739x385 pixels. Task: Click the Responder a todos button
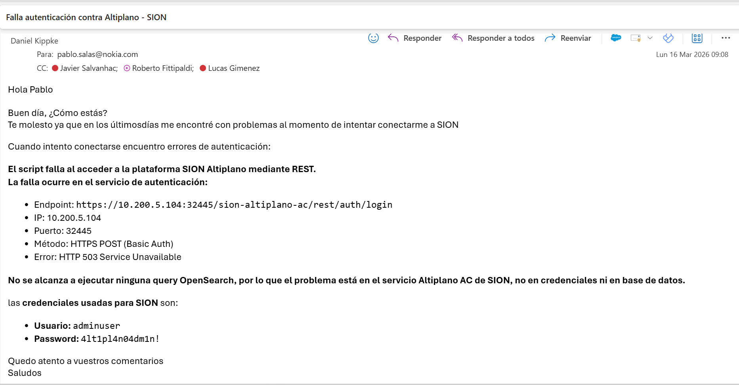[493, 38]
